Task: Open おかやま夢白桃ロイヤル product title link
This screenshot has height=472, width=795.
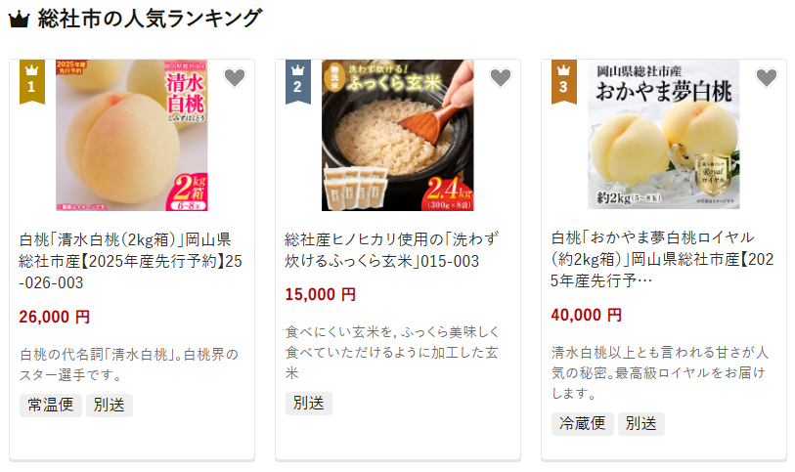Action: pyautogui.click(x=662, y=259)
